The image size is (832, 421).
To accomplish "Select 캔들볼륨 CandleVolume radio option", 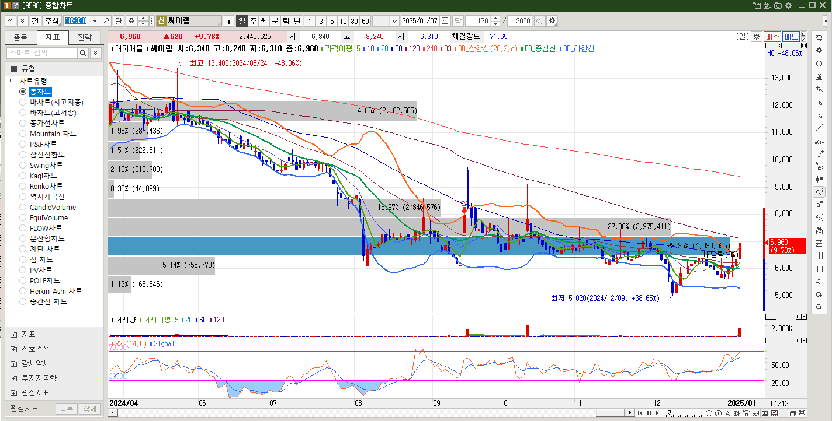I will coord(23,207).
